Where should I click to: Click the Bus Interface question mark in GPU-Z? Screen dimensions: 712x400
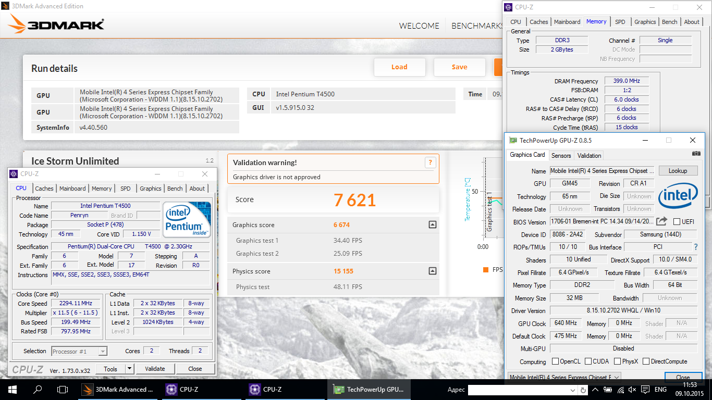click(x=695, y=247)
